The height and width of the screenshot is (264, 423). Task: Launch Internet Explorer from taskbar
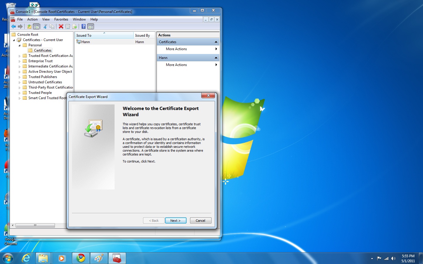point(26,258)
